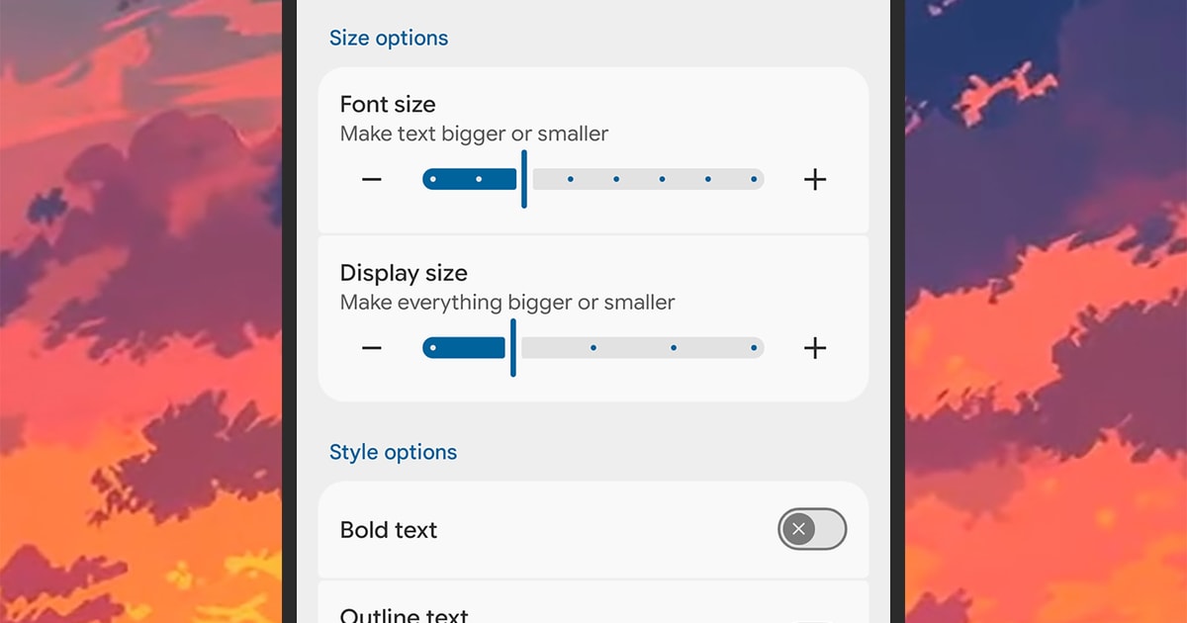Tap the Bold text label
1187x623 pixels.
pyautogui.click(x=389, y=530)
